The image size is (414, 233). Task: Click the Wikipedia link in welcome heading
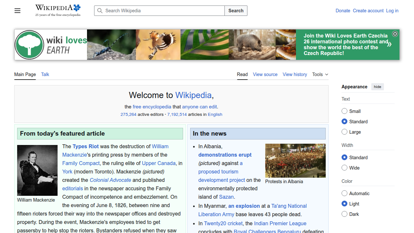[193, 95]
